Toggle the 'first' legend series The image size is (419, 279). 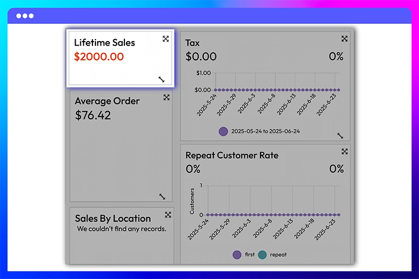point(243,255)
